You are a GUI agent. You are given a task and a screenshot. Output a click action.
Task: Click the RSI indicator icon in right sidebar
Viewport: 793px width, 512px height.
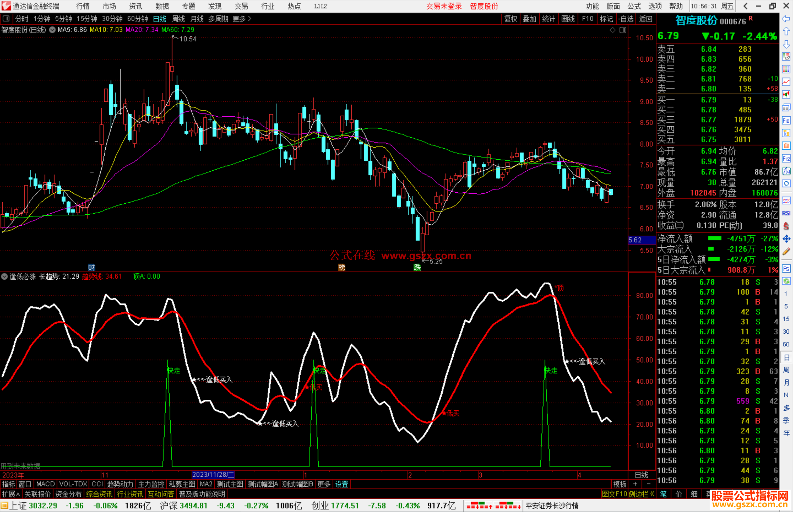(786, 213)
